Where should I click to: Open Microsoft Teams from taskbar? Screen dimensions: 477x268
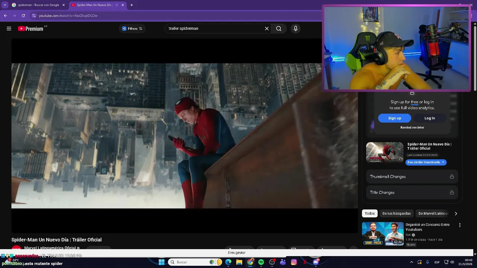pos(283,262)
